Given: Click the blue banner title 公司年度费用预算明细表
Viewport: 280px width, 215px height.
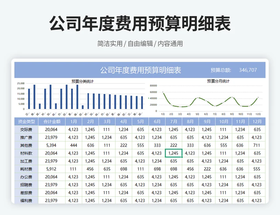Looking at the screenshot, I should pos(141,70).
